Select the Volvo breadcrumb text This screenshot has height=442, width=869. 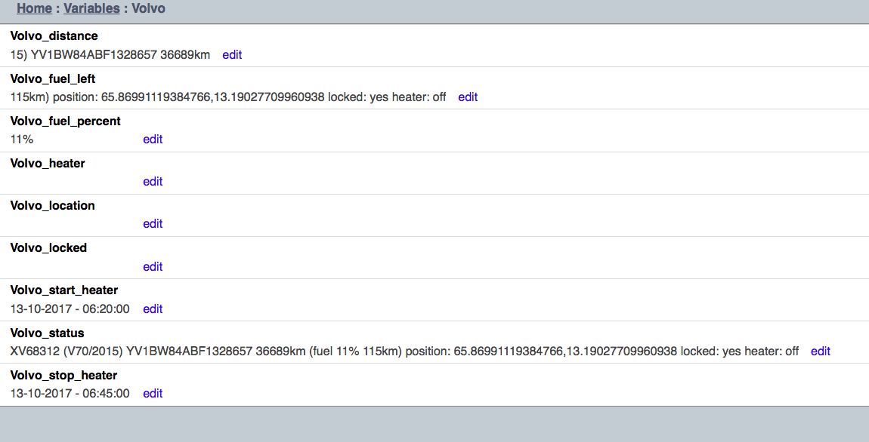tap(148, 8)
